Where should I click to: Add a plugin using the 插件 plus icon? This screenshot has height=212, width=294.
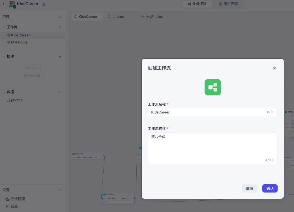click(60, 56)
